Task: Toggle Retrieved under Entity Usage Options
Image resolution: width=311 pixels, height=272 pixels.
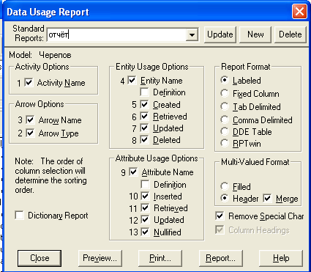Action: click(x=144, y=116)
